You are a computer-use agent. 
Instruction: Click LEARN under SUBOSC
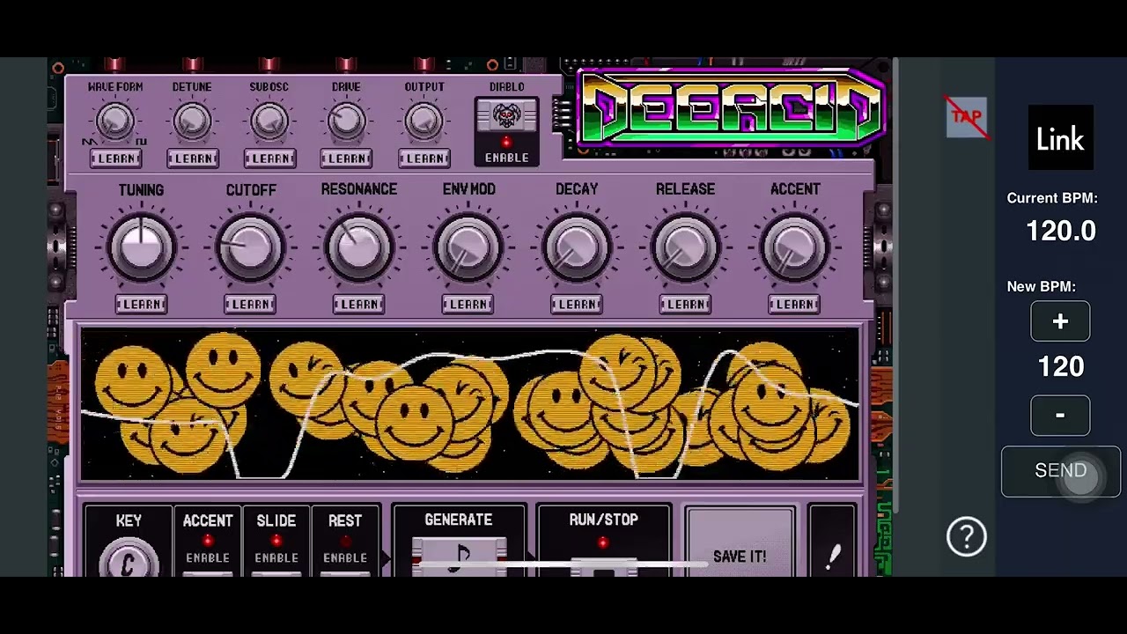(269, 158)
